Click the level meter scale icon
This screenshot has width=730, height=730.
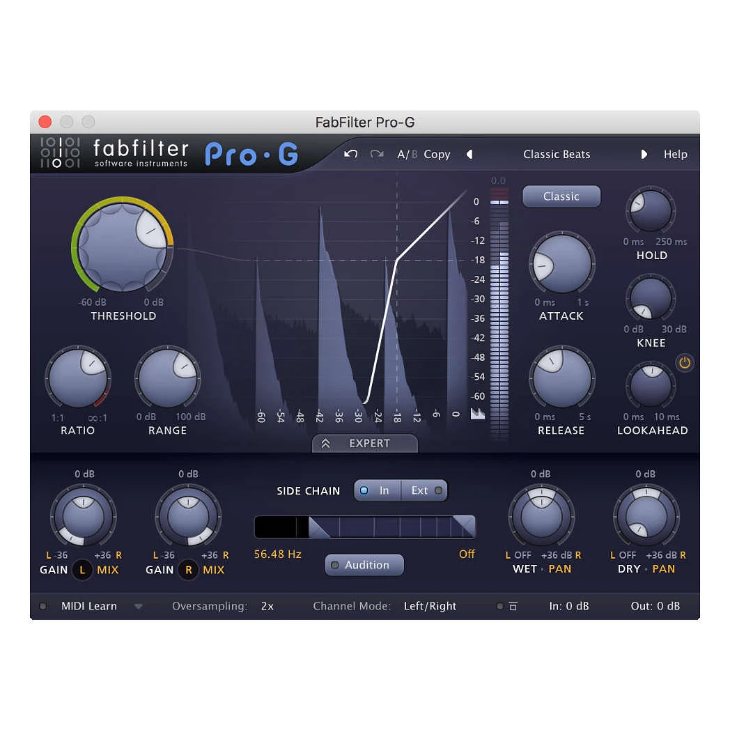(478, 414)
